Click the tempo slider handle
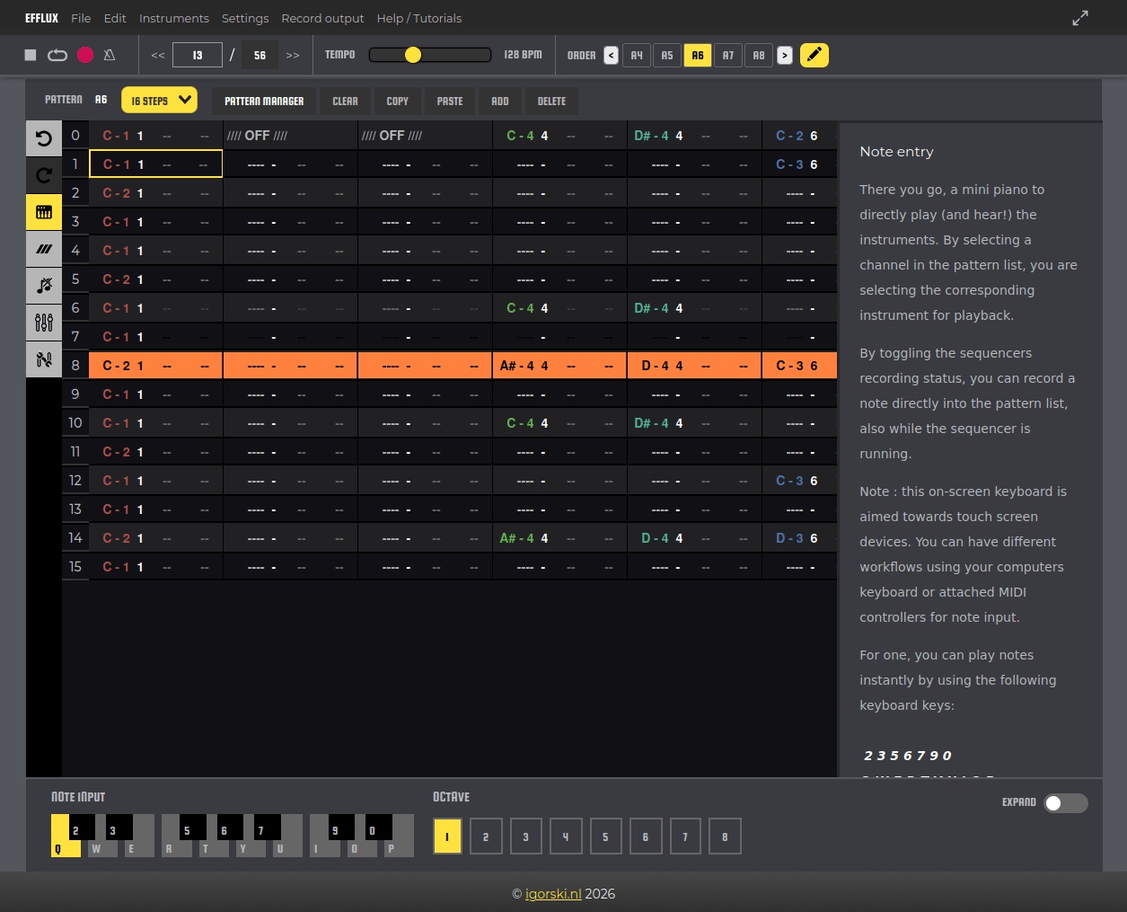Image resolution: width=1127 pixels, height=912 pixels. 413,55
